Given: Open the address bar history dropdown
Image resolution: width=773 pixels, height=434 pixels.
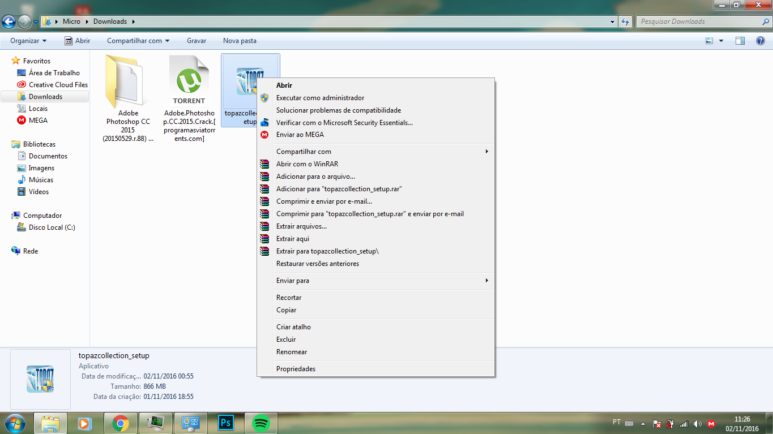Looking at the screenshot, I should coord(613,22).
